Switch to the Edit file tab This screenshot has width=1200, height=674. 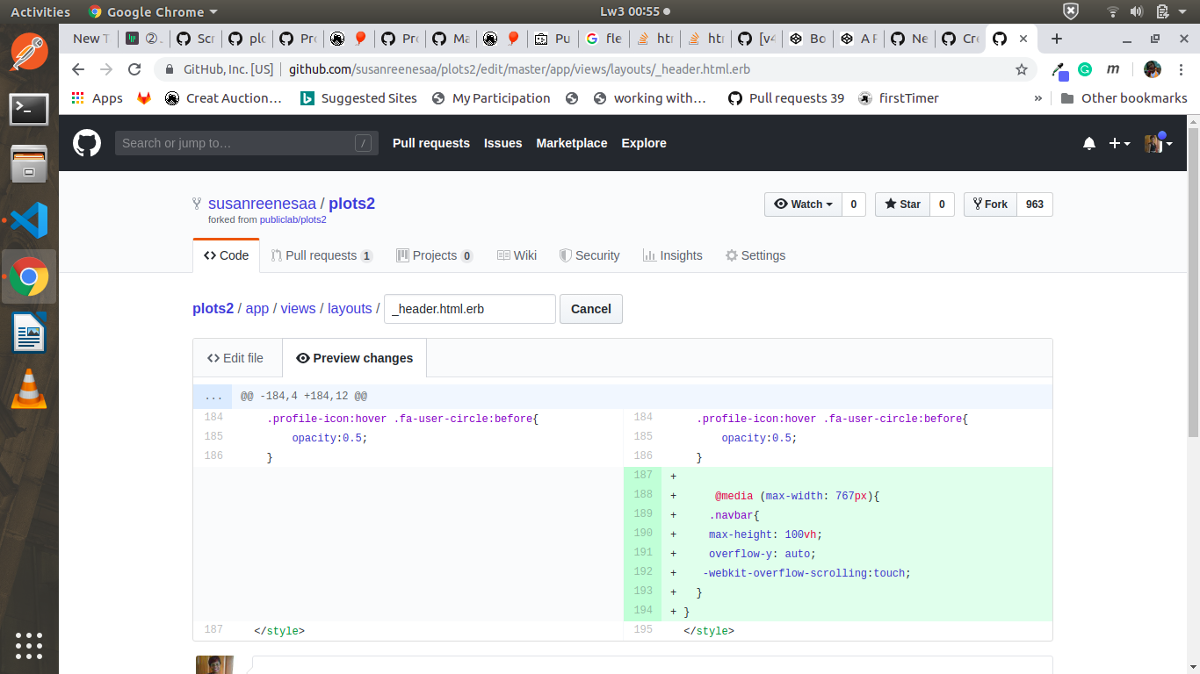[x=235, y=358]
